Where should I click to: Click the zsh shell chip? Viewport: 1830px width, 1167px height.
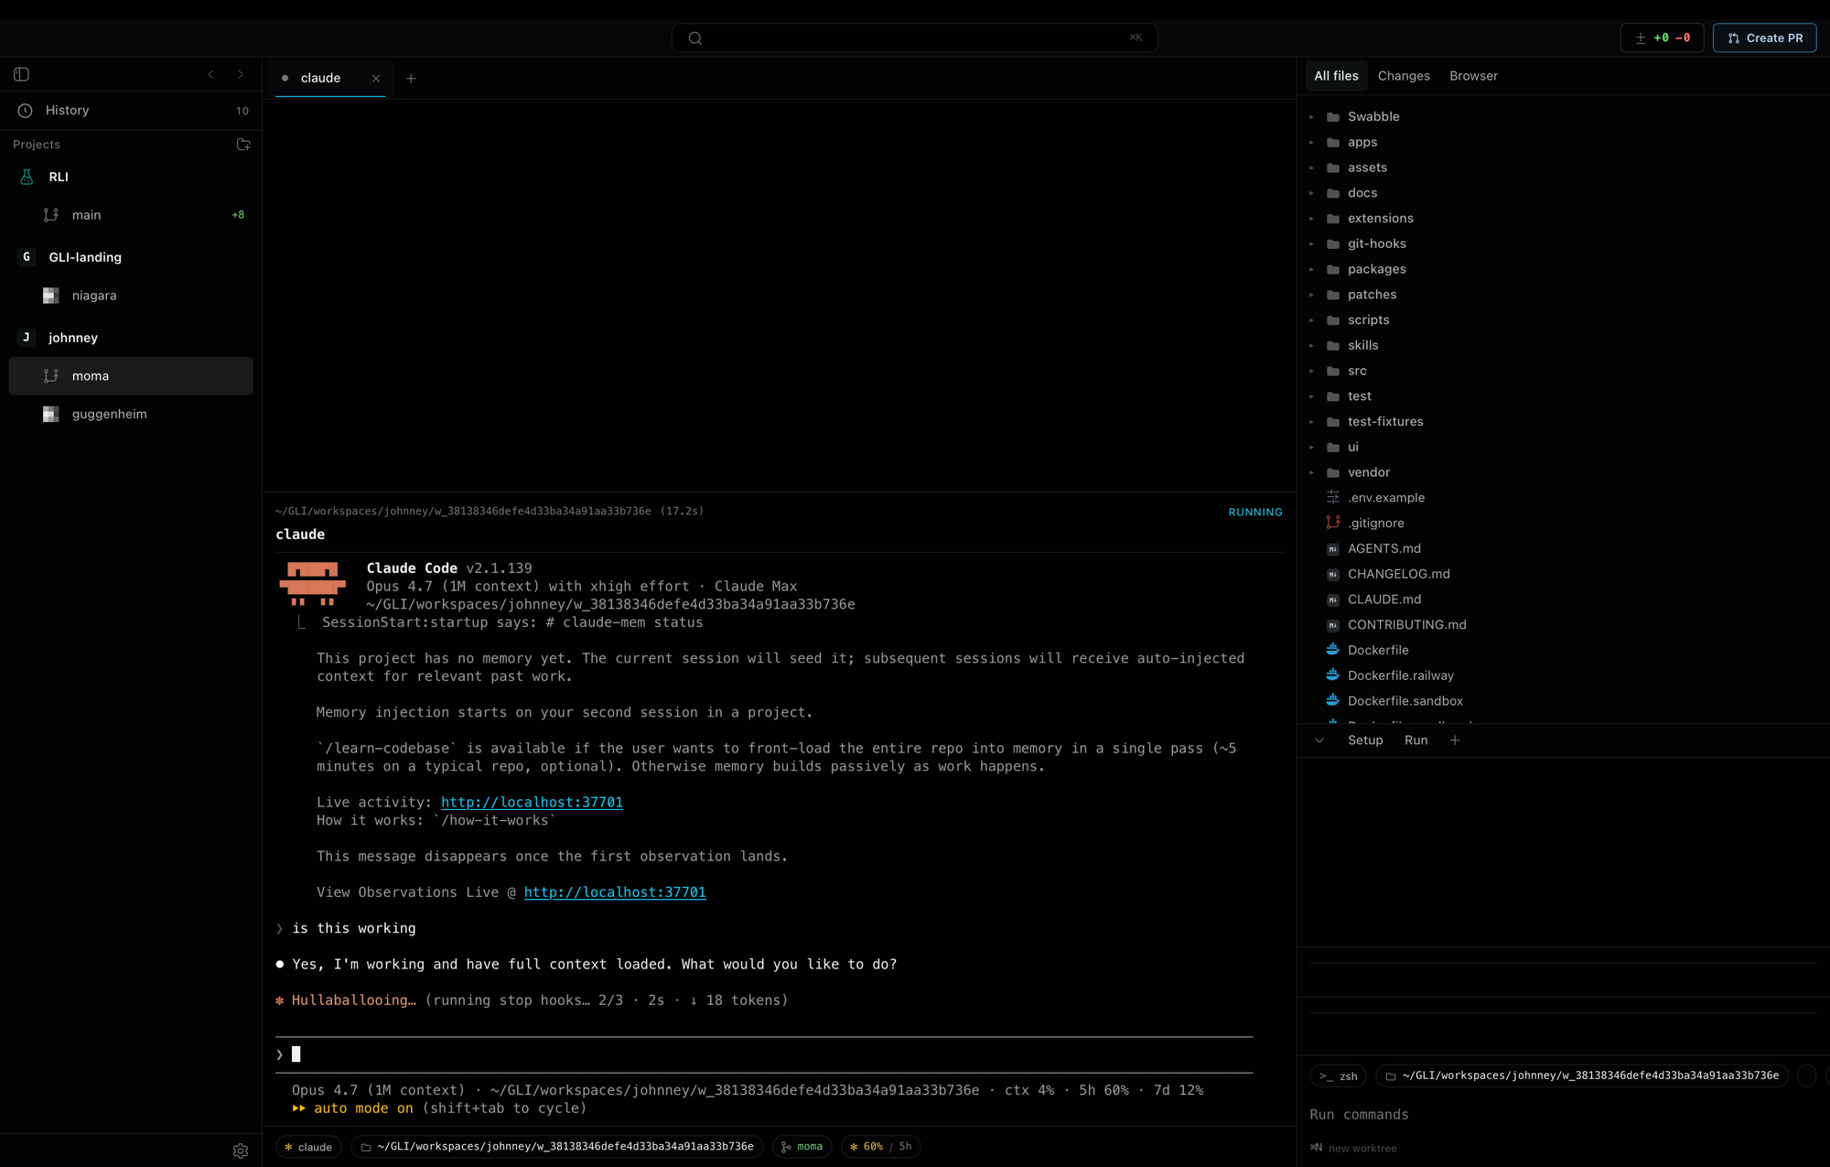tap(1339, 1076)
